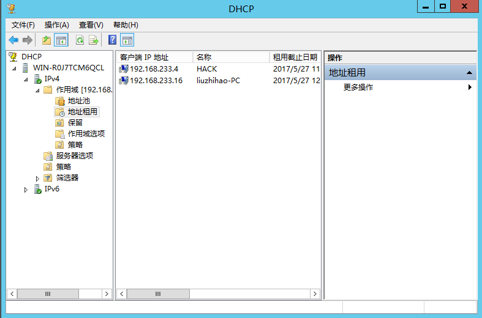Open Help via the question mark icon
Screen dimensions: 482x318
pos(112,40)
